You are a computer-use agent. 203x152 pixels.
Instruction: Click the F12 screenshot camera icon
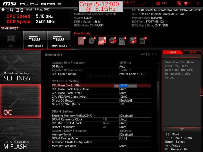coord(159,3)
